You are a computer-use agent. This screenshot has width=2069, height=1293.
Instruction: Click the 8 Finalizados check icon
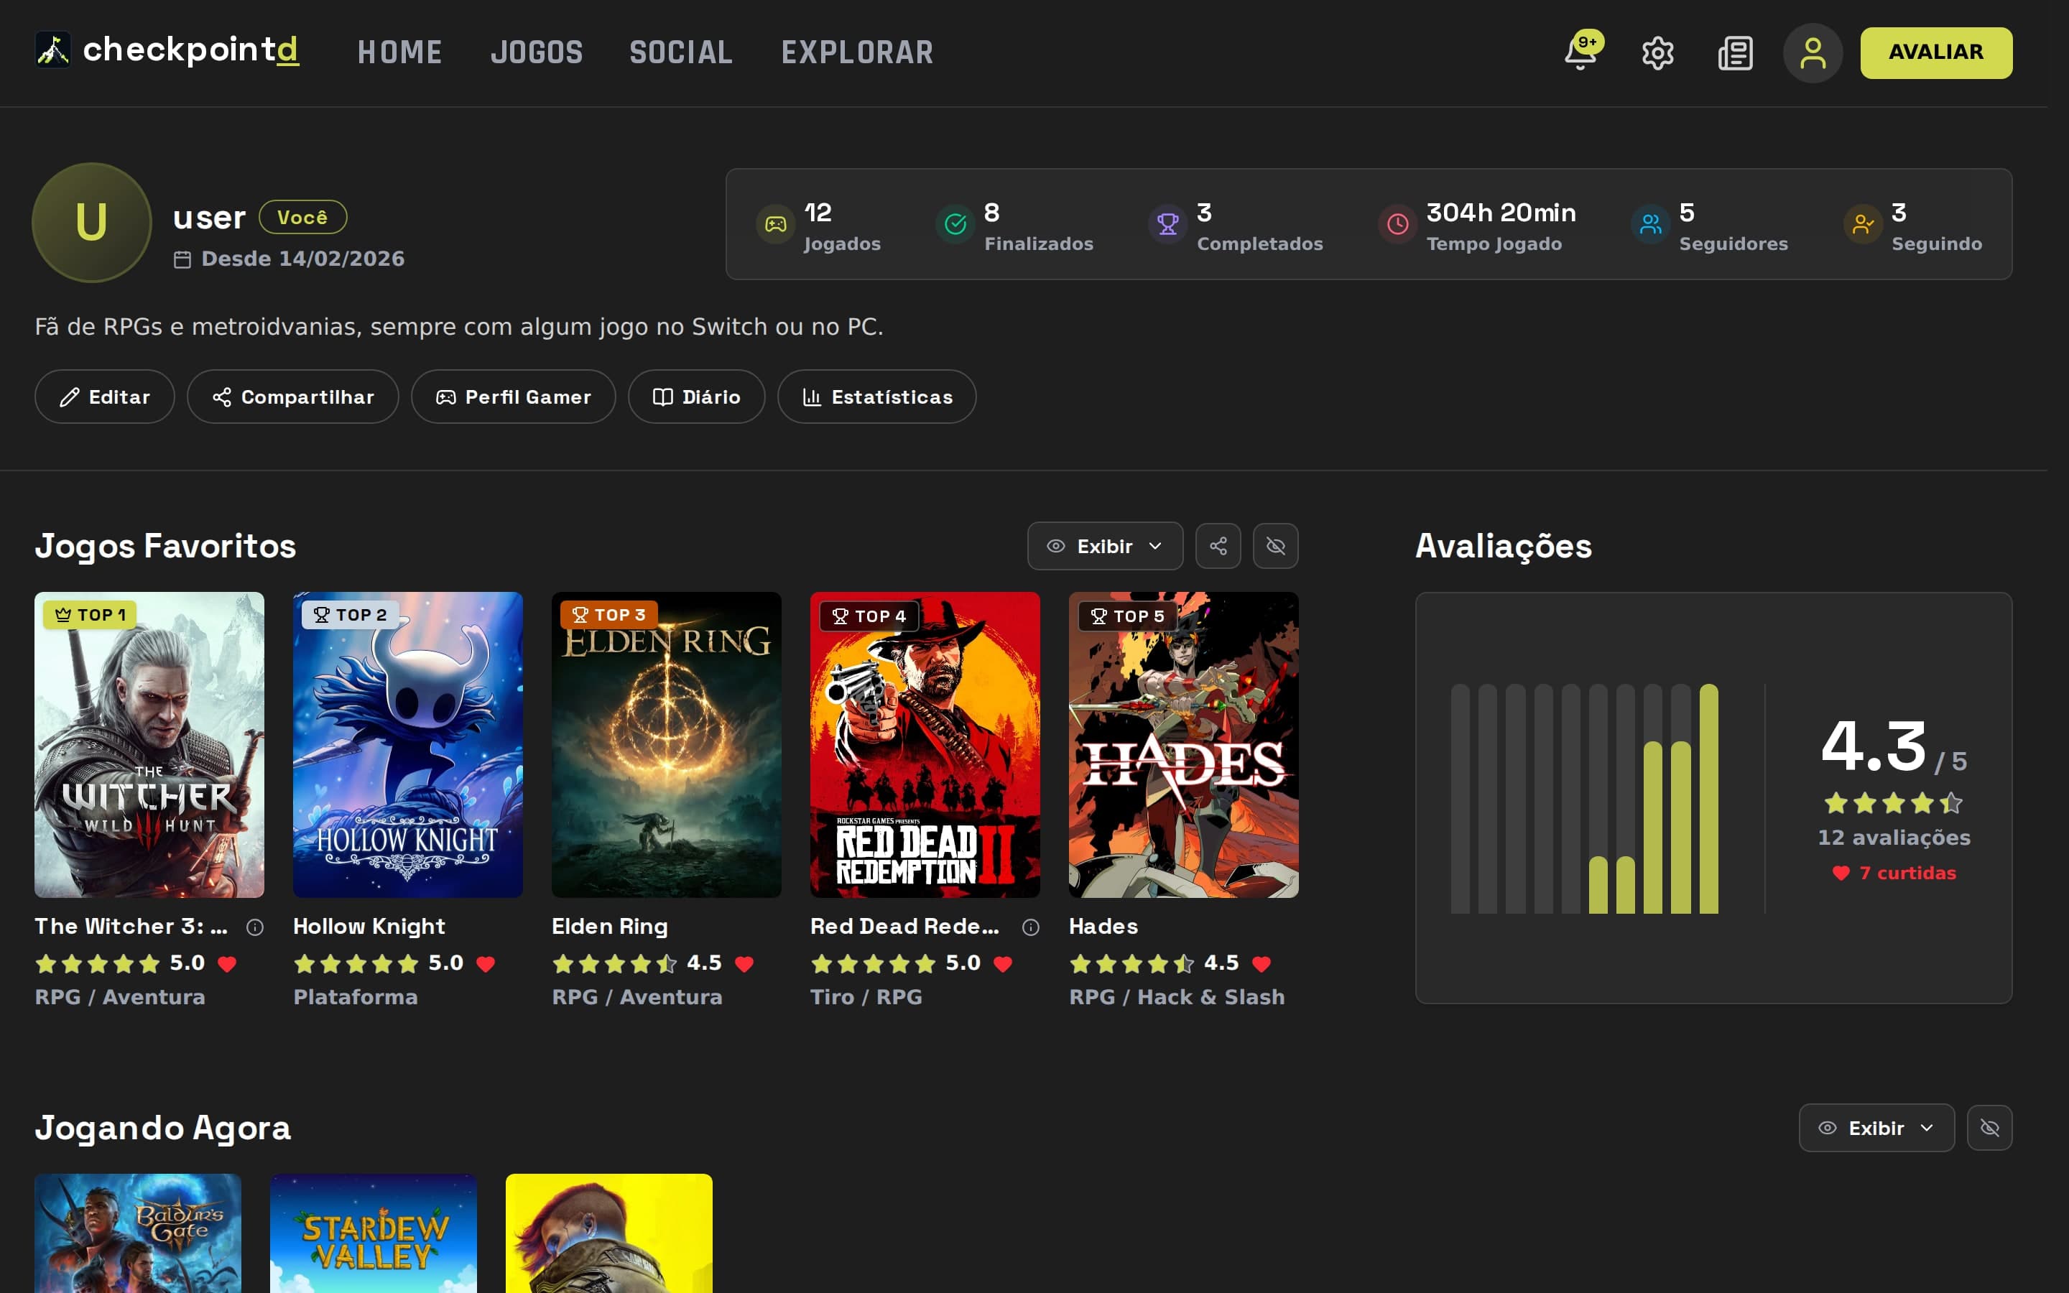pos(955,224)
